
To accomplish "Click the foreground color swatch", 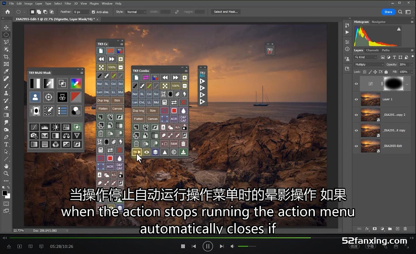I will [5, 193].
